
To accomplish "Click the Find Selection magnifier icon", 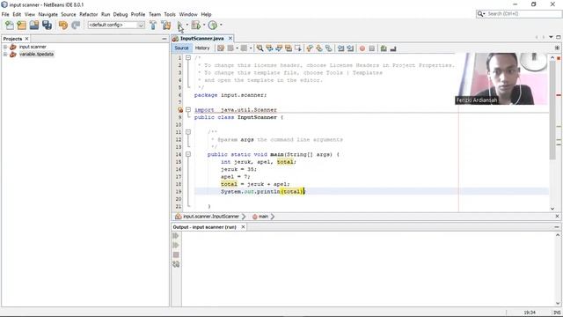I will (260, 48).
